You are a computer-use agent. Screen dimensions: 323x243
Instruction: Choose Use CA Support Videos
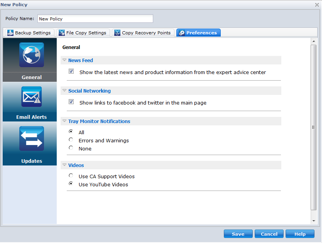71,176
